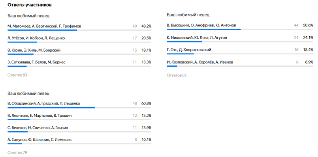Click the 60.8% percentage value
The height and width of the screenshot is (157, 318).
[146, 103]
